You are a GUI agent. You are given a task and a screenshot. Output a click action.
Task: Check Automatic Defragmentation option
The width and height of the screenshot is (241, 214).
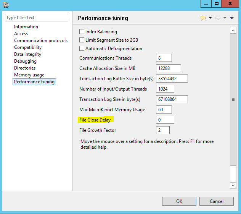click(82, 49)
